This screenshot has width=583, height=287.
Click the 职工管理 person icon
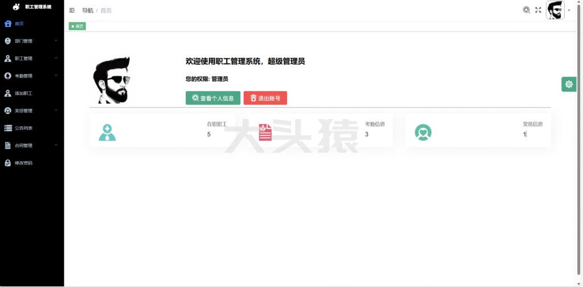pyautogui.click(x=7, y=58)
